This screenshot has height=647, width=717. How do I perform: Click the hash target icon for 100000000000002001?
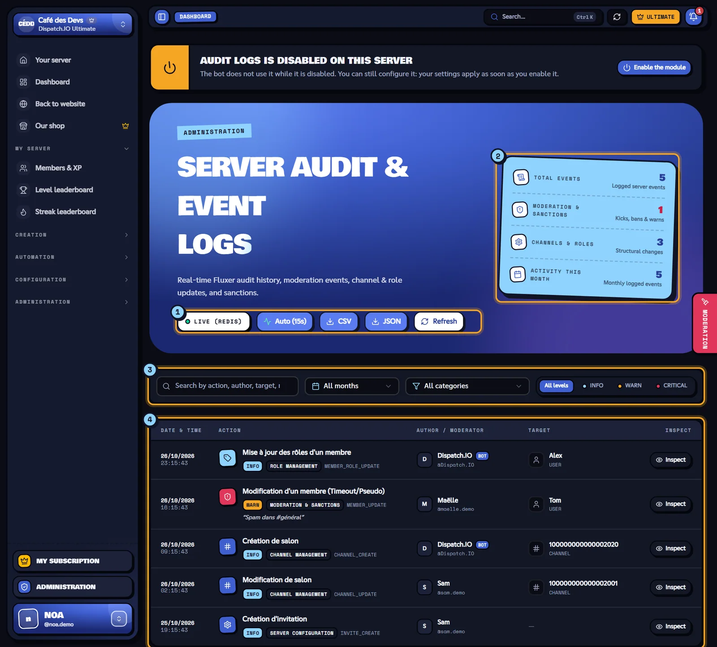coord(536,587)
